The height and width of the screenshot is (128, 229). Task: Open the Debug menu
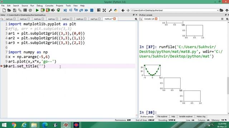(40, 6)
